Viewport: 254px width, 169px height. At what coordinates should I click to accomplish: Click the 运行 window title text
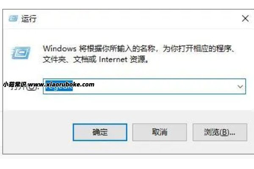(29, 19)
